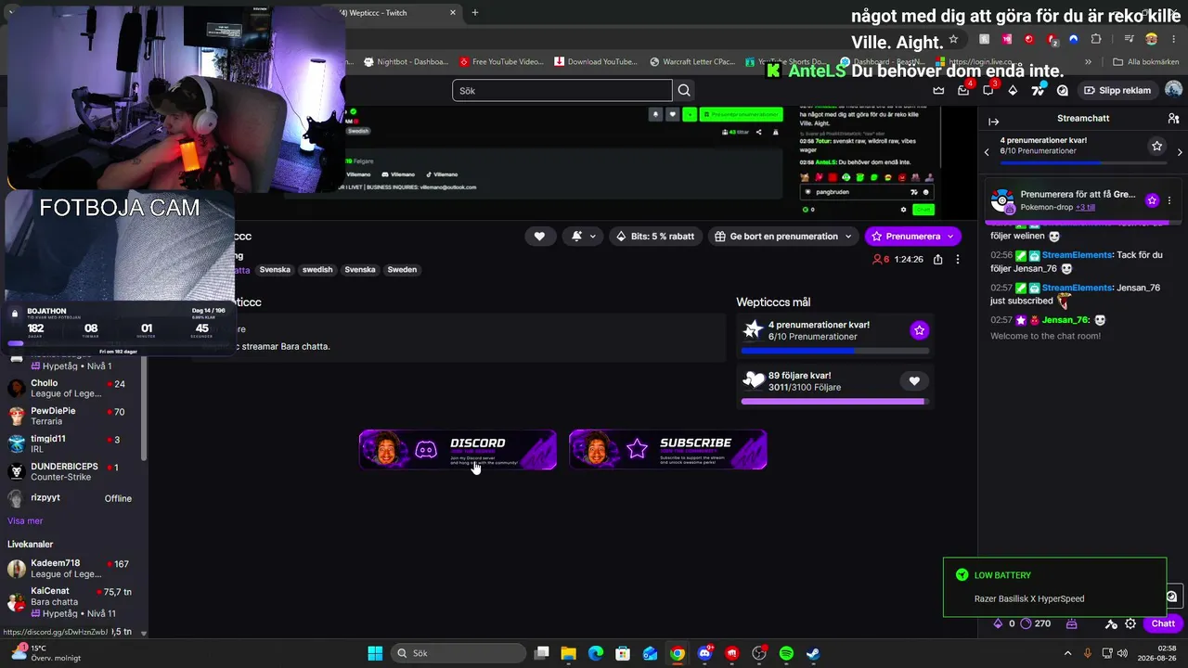1188x668 pixels.
Task: Open the Twitch user profile avatar
Action: coord(1173,90)
